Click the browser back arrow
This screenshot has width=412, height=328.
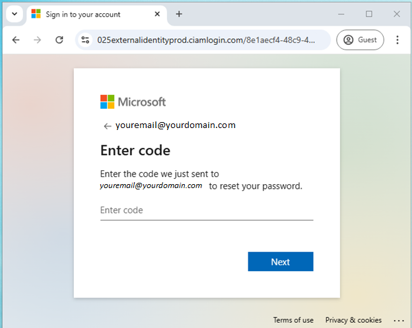click(16, 40)
